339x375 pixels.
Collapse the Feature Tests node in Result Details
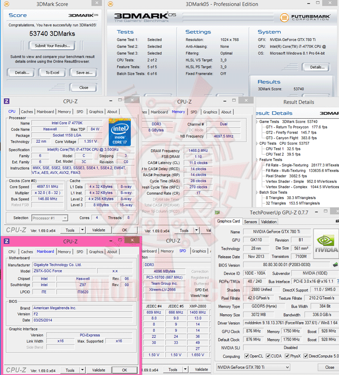257,160
